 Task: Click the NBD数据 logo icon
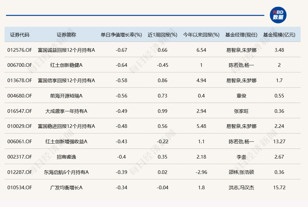tap(278, 15)
